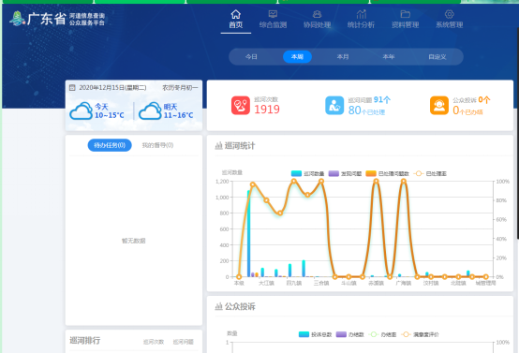The image size is (519, 353).
Task: Click the 系统管理 menu label
Action: (x=449, y=24)
